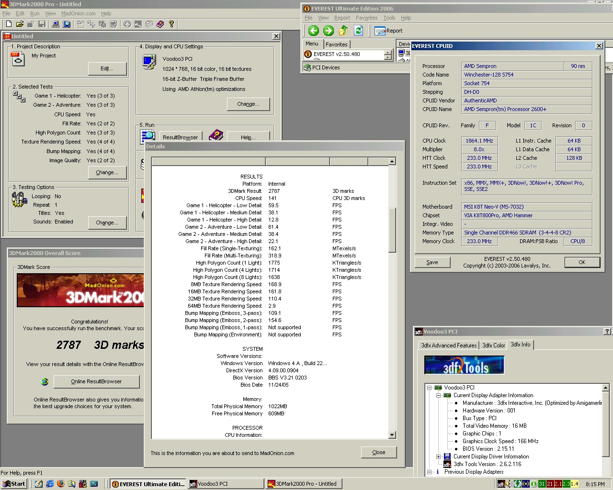
Task: Click the Voodoo3 PCI question mark help button
Action: [x=607, y=331]
